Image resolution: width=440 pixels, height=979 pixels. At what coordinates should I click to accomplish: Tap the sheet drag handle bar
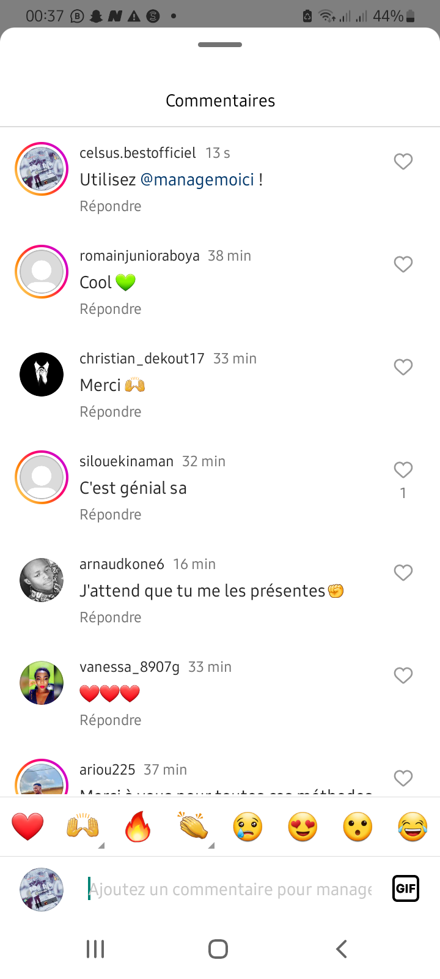(220, 45)
